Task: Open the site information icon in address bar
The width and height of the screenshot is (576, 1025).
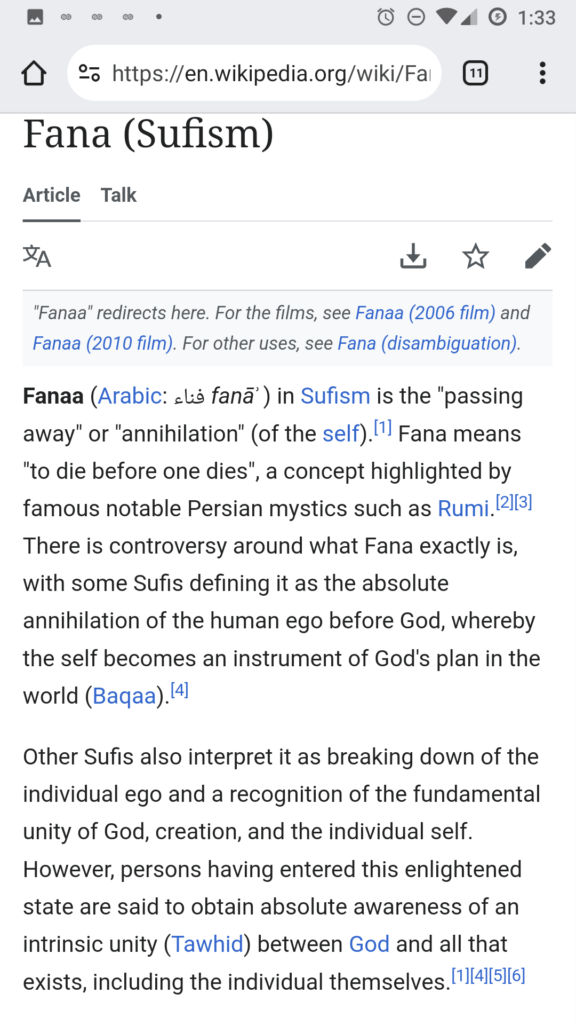Action: [x=89, y=73]
